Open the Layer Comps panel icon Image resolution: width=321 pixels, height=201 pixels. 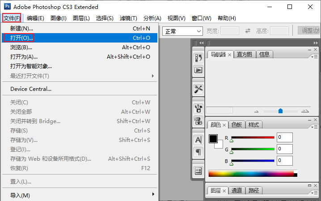click(x=199, y=171)
